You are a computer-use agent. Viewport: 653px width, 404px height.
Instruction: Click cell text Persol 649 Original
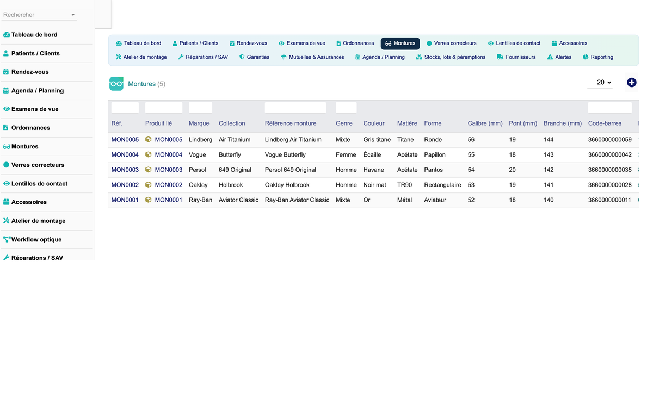(x=291, y=170)
